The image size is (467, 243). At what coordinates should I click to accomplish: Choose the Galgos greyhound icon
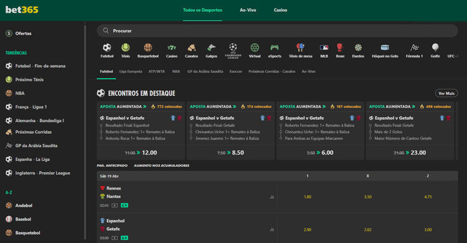click(x=211, y=47)
